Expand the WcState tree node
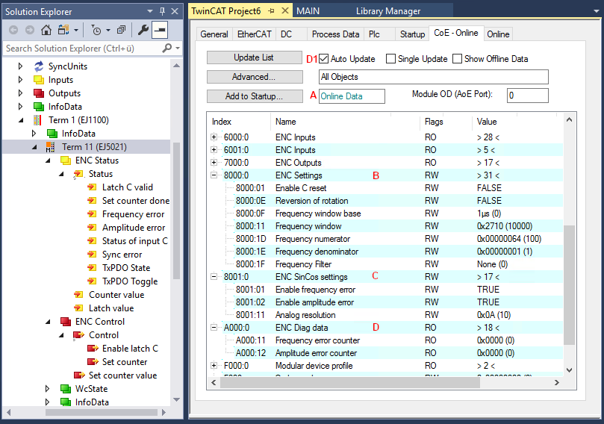The height and width of the screenshot is (424, 604). (47, 389)
